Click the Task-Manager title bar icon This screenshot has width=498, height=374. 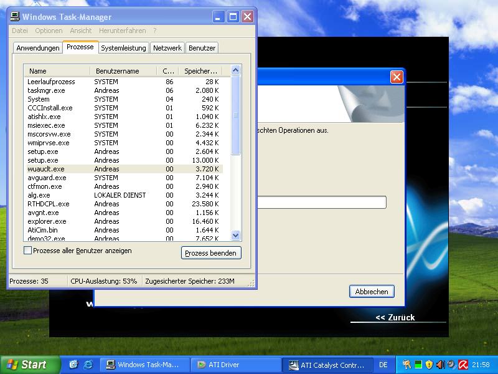14,17
